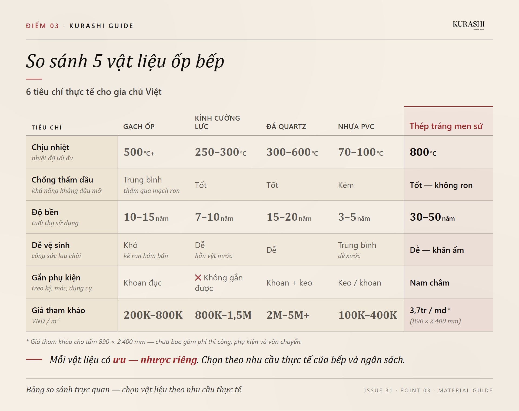Click the 'Khó kẽ ron bám bẩn' cell
The width and height of the screenshot is (519, 411).
[146, 250]
